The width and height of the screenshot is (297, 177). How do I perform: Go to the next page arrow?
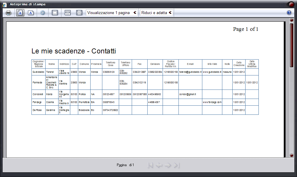168,165
